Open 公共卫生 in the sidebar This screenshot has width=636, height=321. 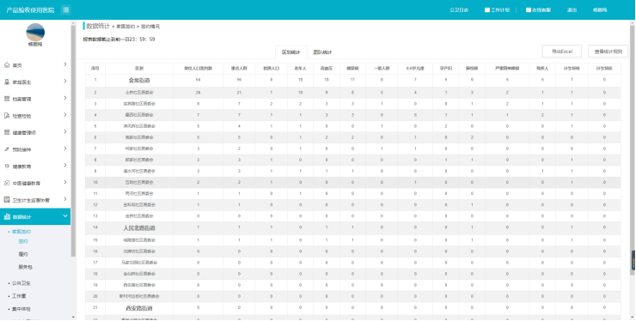[x=21, y=283]
